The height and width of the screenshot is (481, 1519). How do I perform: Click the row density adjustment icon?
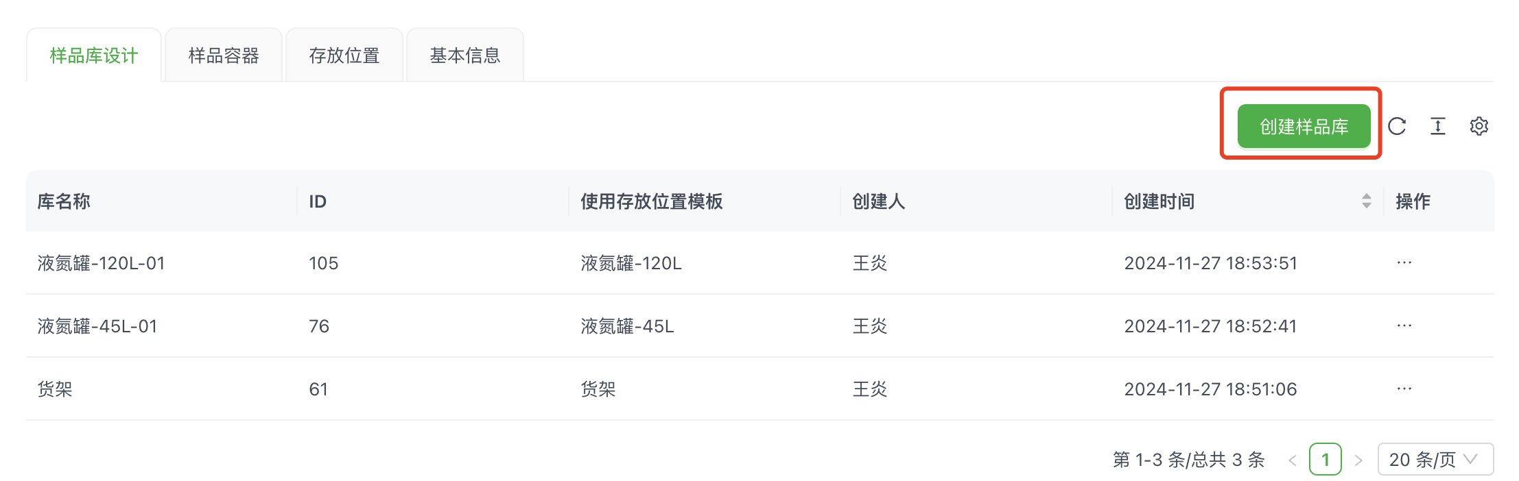[1438, 126]
